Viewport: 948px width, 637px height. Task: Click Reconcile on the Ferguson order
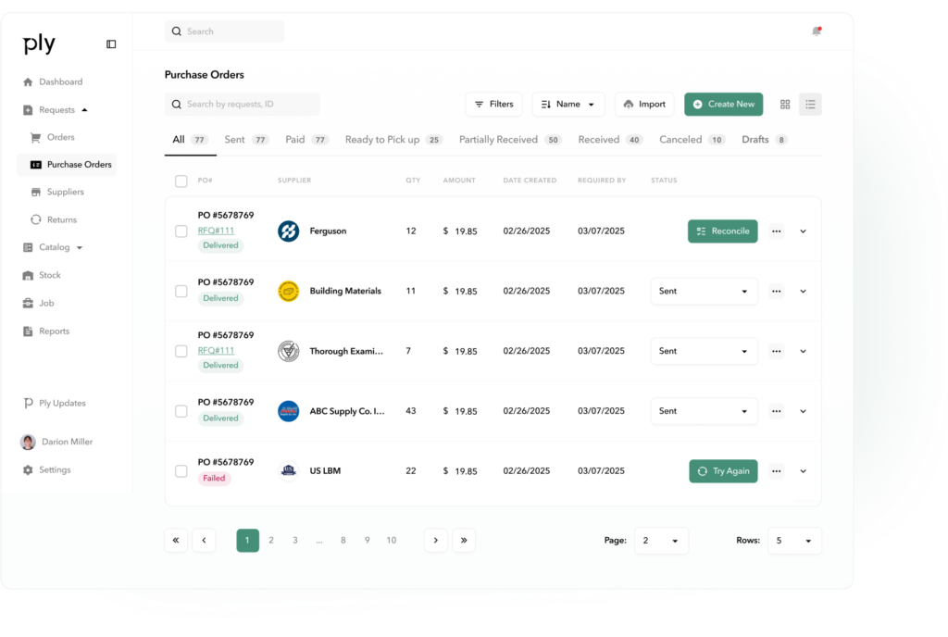point(722,231)
